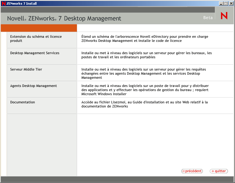Click the précédent button

tap(192, 171)
